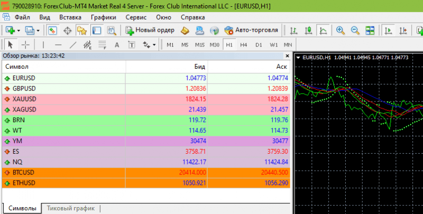Select the Equidistant Channel tool

[87, 45]
